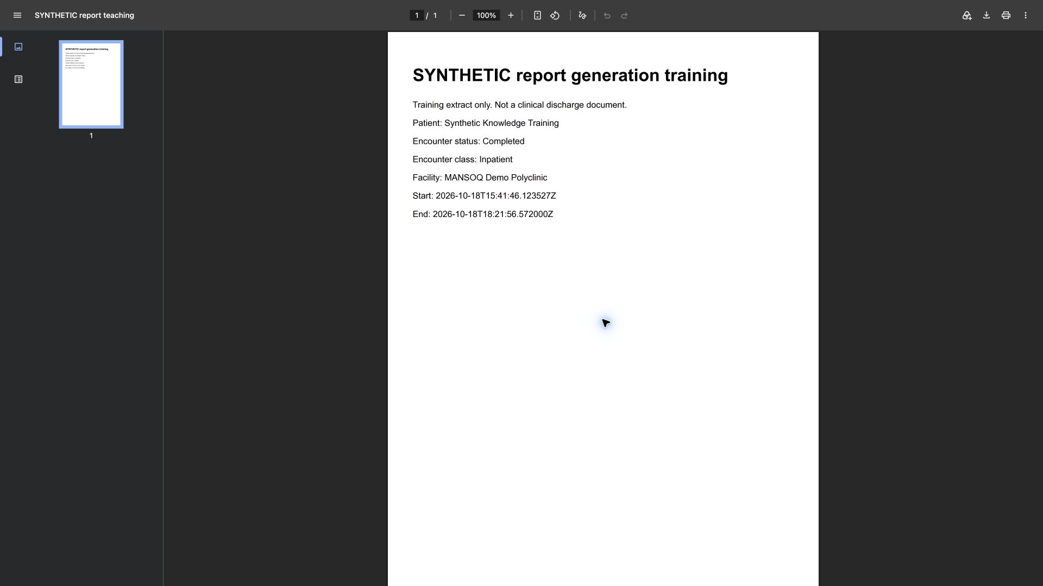Click heading 'SYNTHETIC report generation training'
Viewport: 1043px width, 586px height.
(x=570, y=75)
